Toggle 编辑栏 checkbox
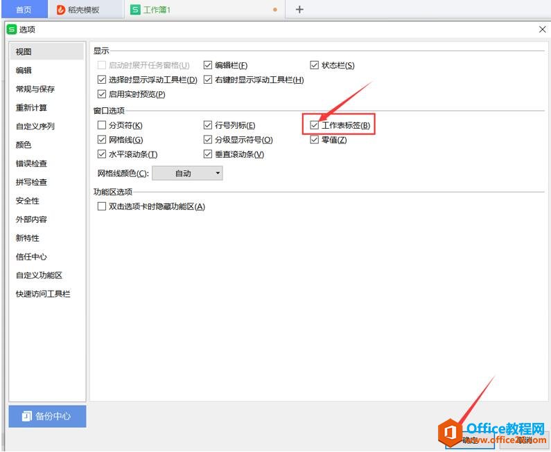551x452 pixels. pos(208,65)
